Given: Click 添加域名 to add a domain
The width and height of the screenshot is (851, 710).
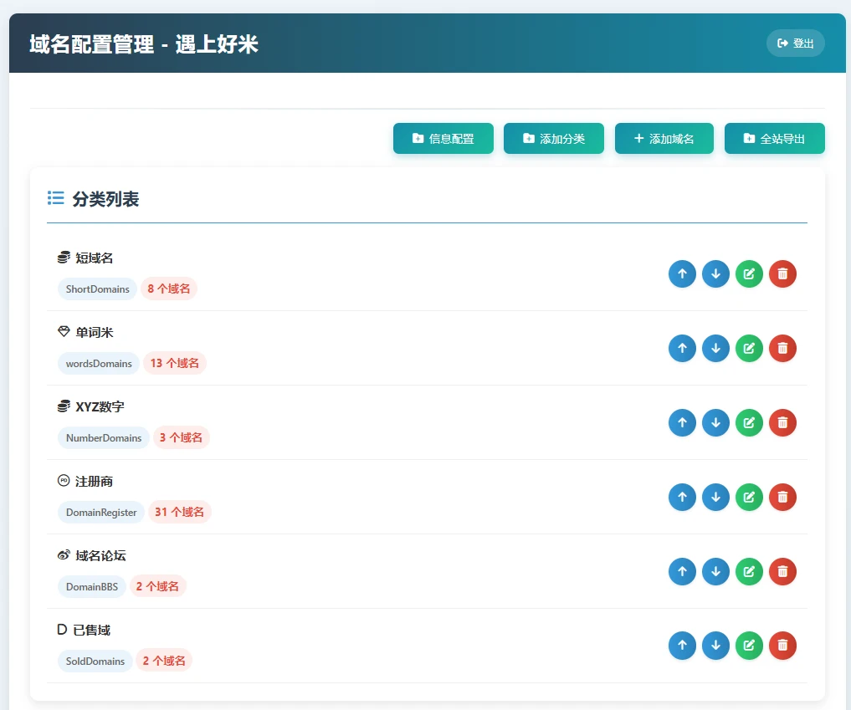Looking at the screenshot, I should coord(664,139).
